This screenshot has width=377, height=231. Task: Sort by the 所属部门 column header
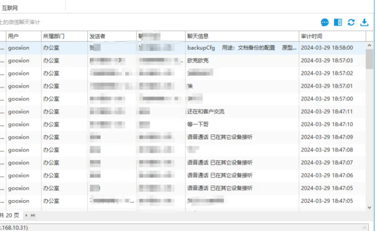click(64, 36)
